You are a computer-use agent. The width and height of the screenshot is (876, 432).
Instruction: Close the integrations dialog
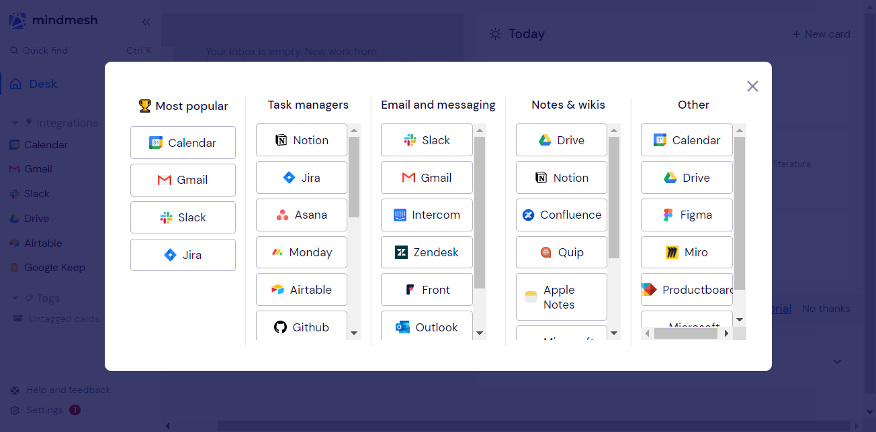click(752, 86)
